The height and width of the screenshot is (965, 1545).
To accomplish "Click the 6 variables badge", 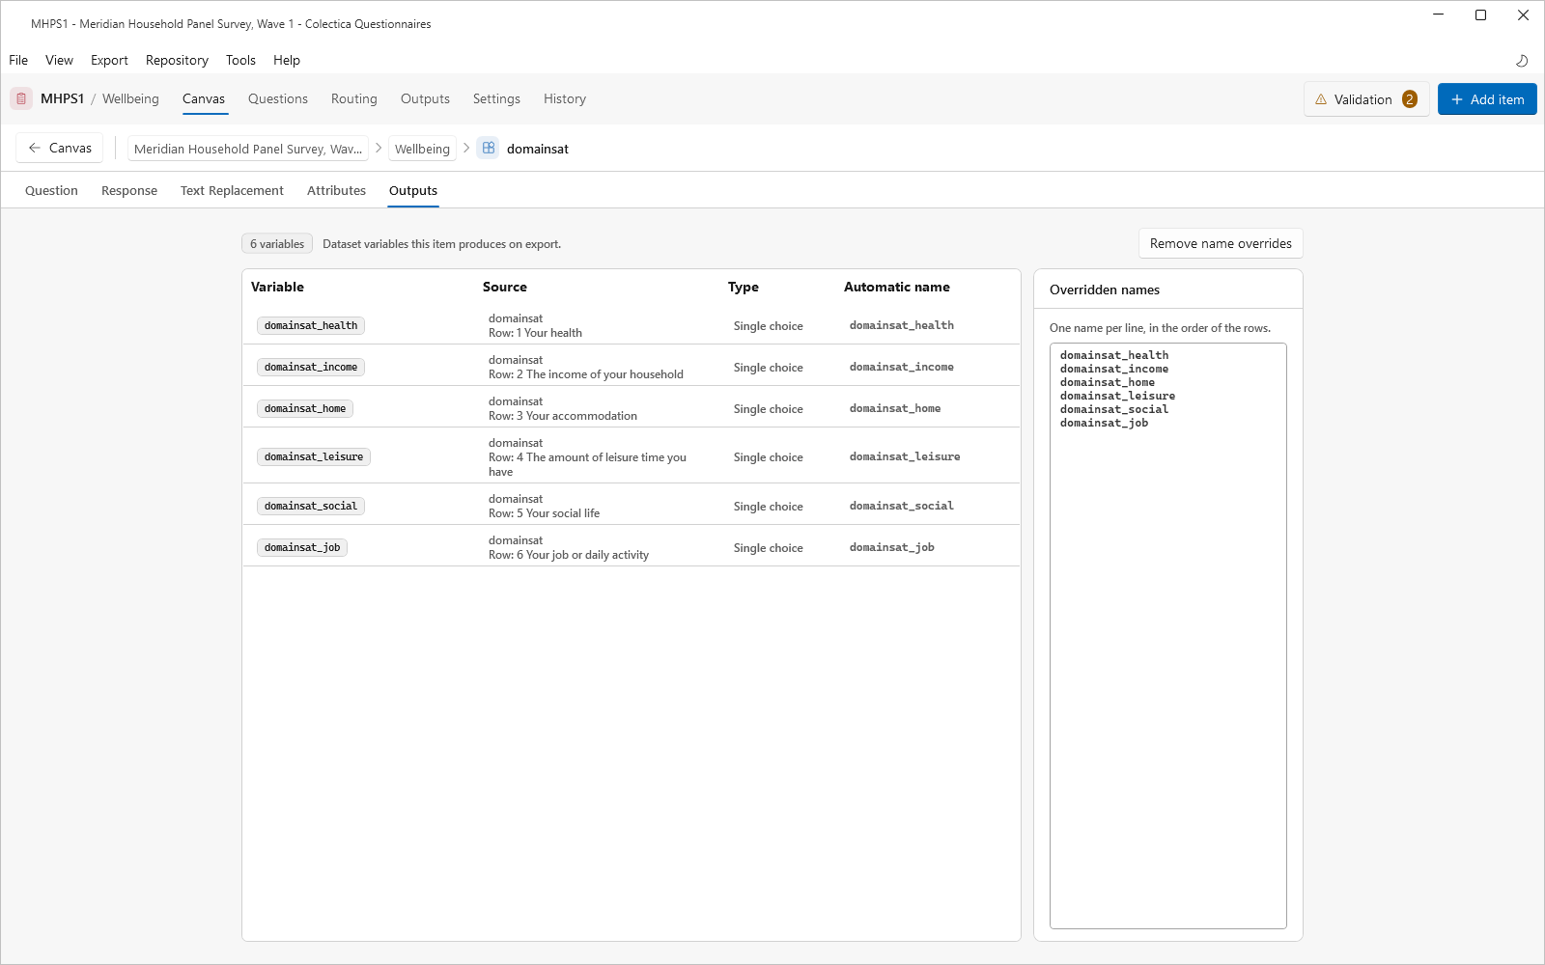I will 277,244.
